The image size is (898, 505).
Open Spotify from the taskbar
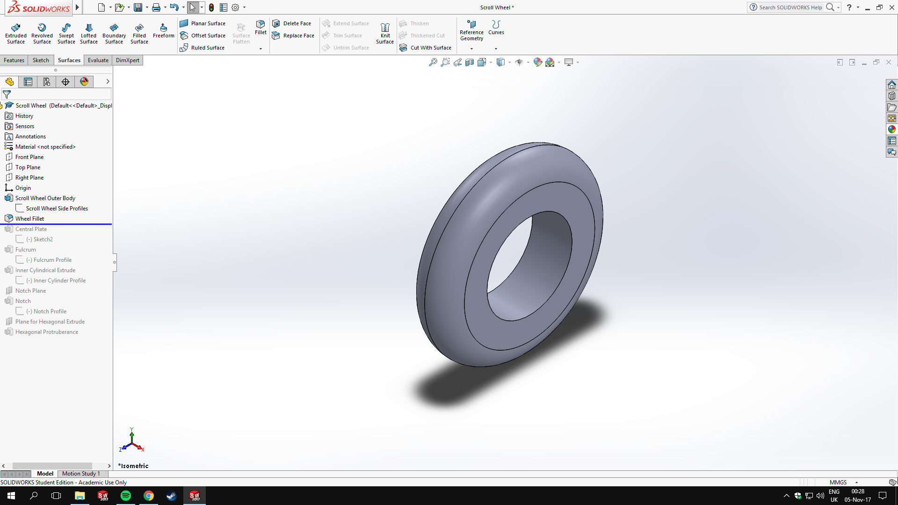126,496
